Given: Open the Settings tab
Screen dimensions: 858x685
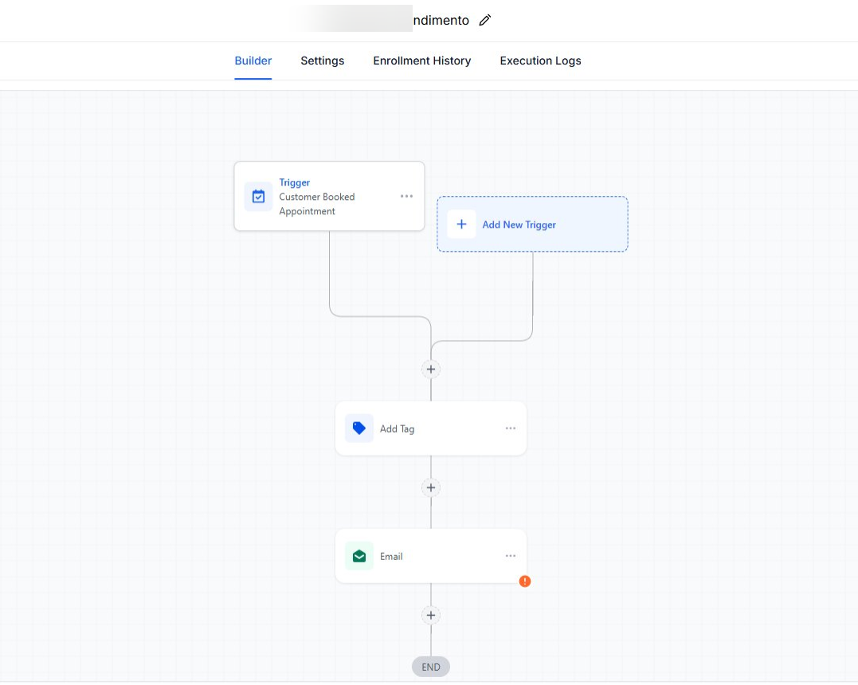Looking at the screenshot, I should pos(322,61).
